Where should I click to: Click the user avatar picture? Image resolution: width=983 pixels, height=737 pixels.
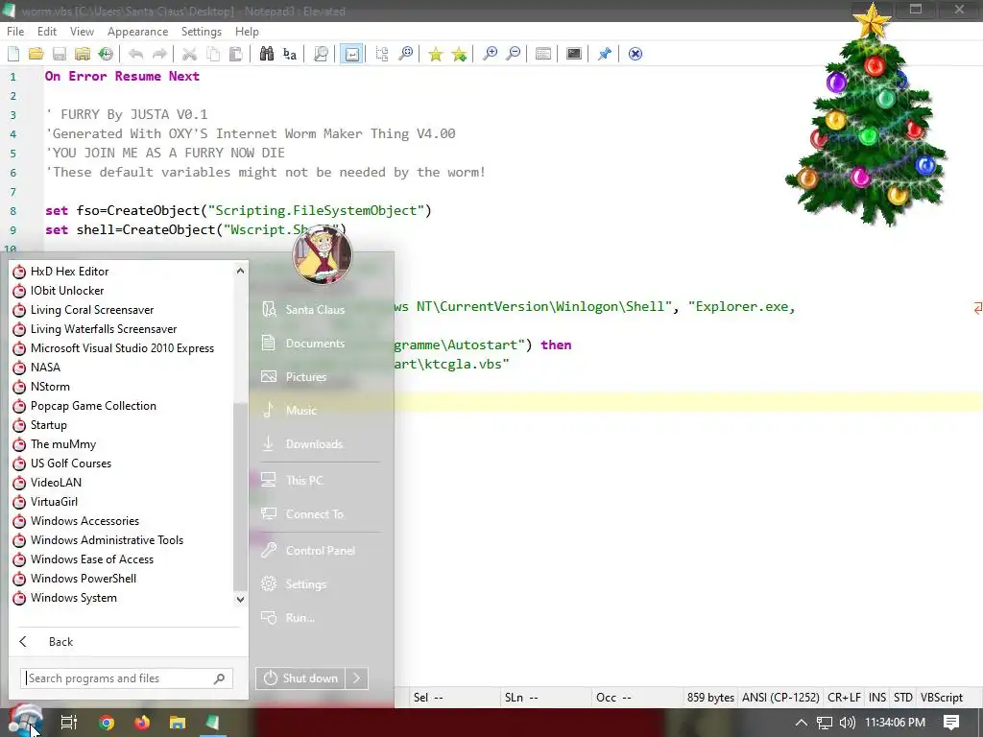tap(323, 254)
